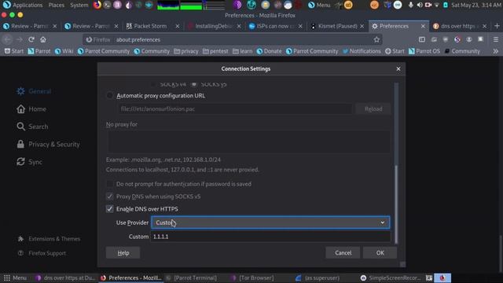Viewport: 503px width, 283px height.
Task: Cancel the Connection Settings dialog
Action: coord(343,253)
